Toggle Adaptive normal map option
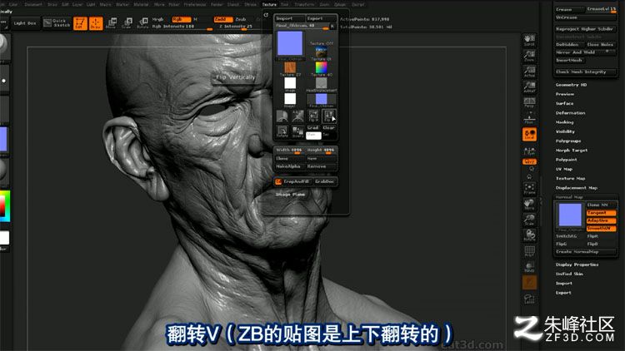 coord(601,220)
